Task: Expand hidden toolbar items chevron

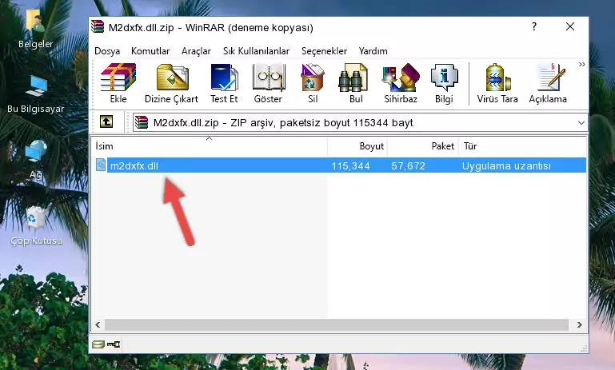Action: 581,64
